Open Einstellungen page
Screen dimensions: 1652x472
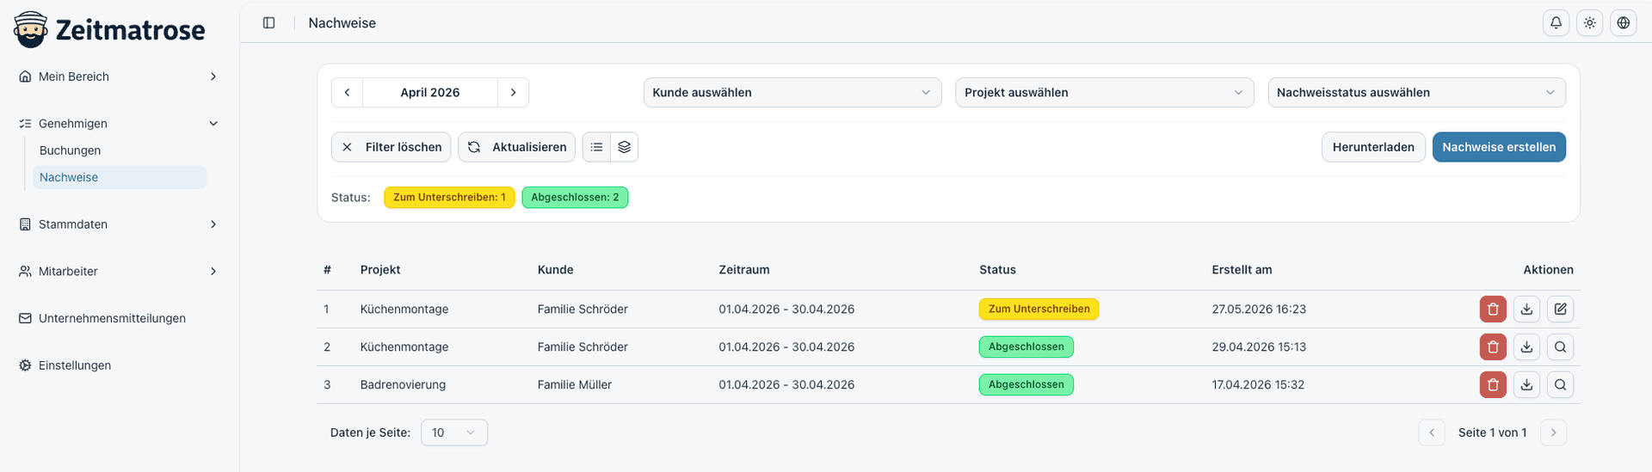[x=119, y=365]
